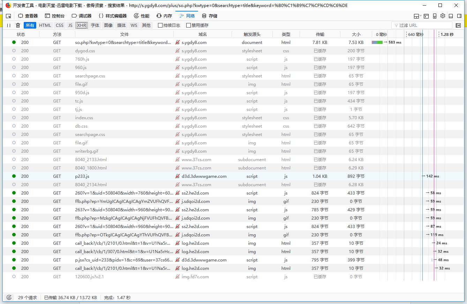Screen dimensions: 467x304
Task: Switch to the 查看器 inspector tab
Action: point(28,16)
